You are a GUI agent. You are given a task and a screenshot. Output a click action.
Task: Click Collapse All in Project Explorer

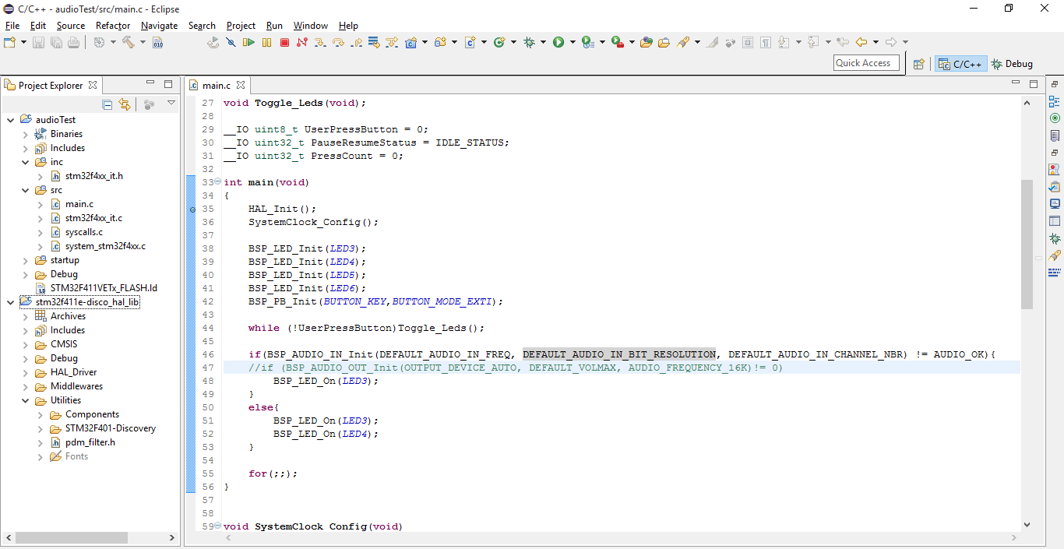point(107,104)
